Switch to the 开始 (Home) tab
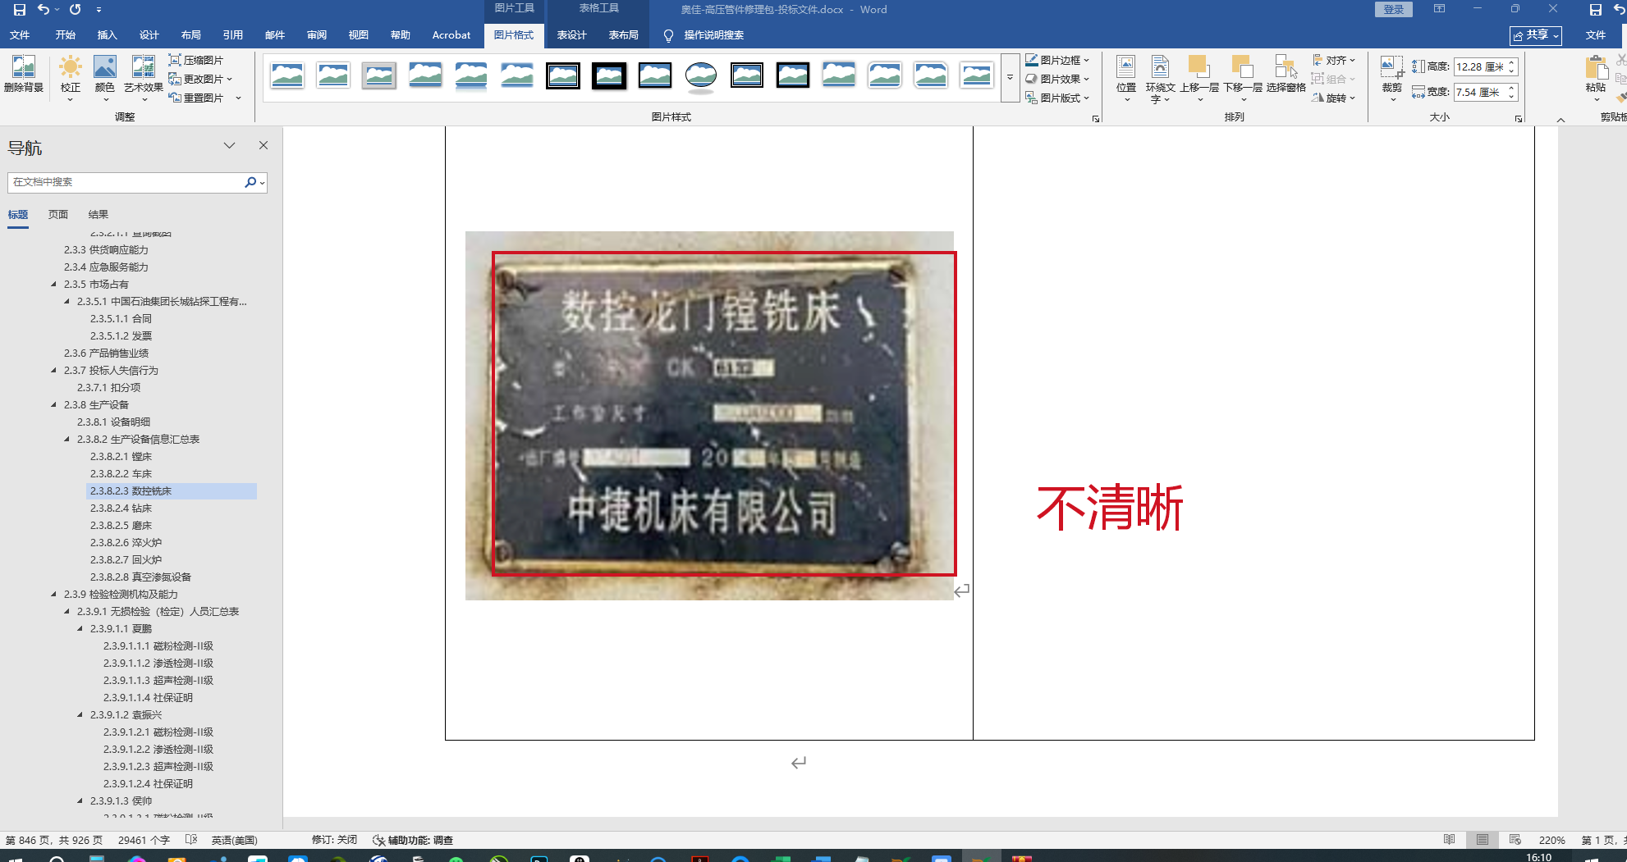The height and width of the screenshot is (862, 1627). pos(66,35)
